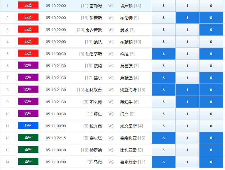Select 1 for 赫罗纳 vs 比利亚雷
Screen dimensions: 225x170
[187, 150]
